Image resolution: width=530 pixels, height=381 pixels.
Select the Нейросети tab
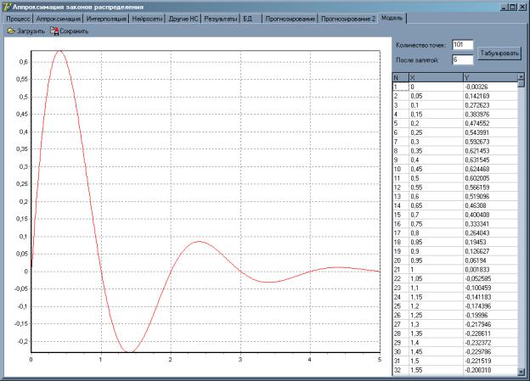click(x=148, y=19)
